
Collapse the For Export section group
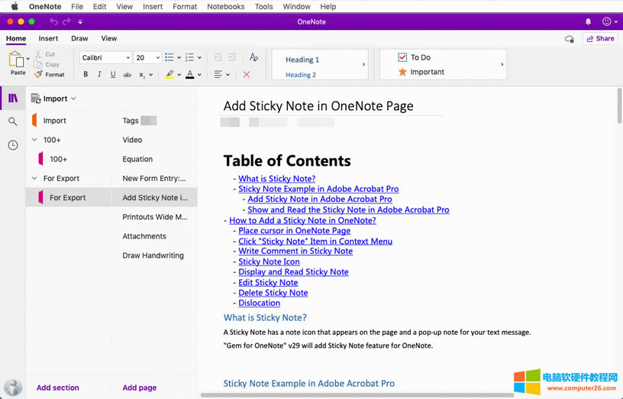coord(35,178)
